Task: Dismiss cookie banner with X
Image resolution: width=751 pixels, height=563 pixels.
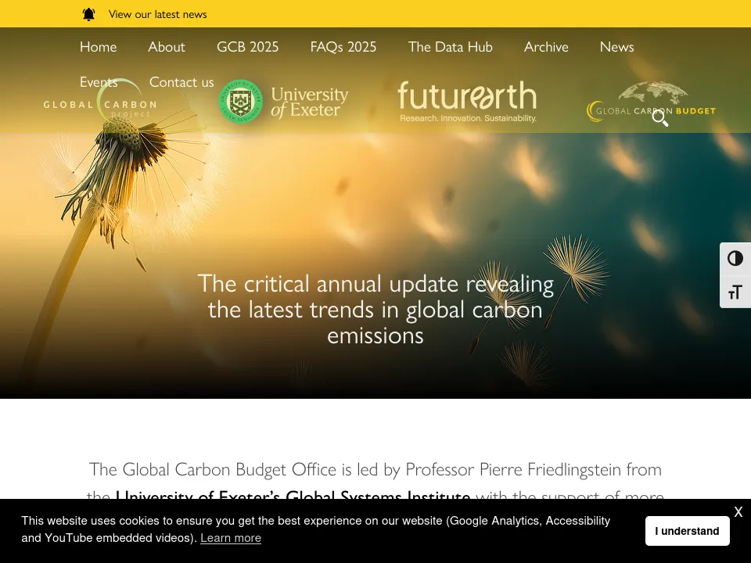Action: tap(738, 511)
